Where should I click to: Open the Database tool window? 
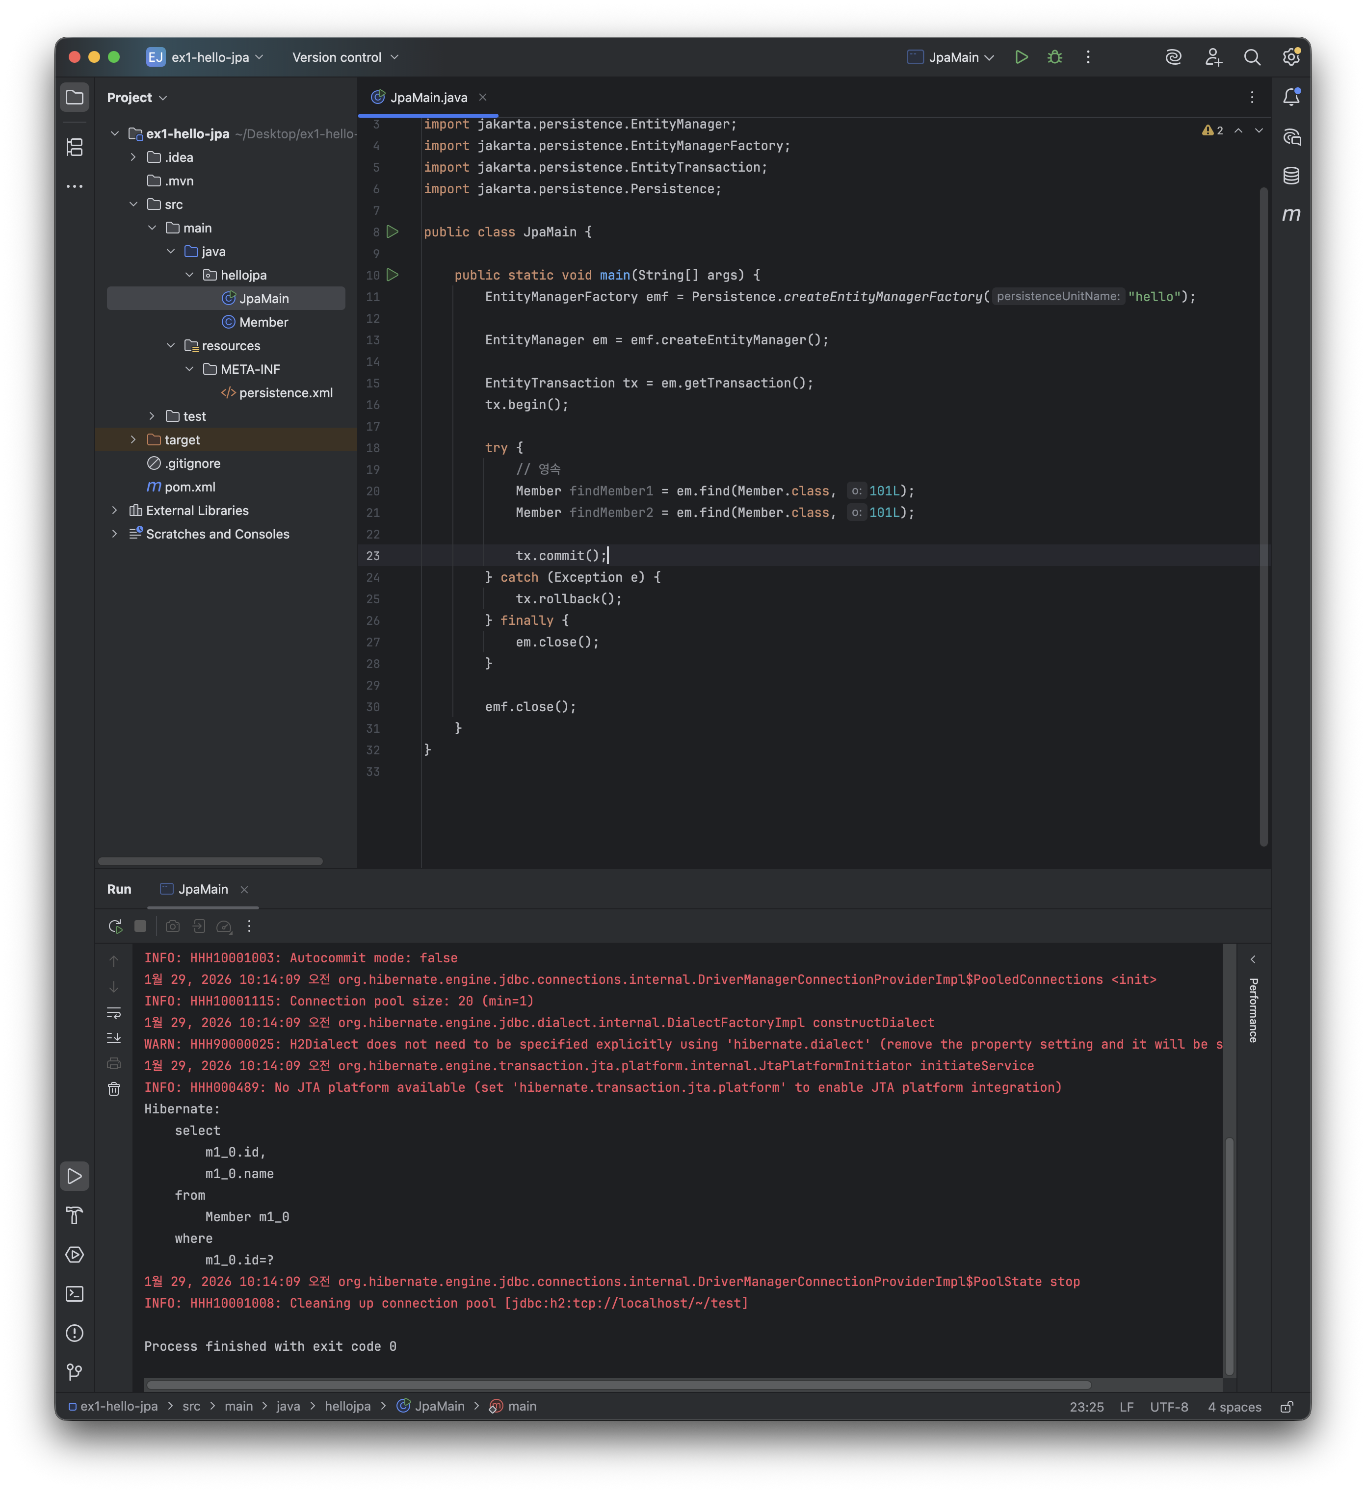[1291, 176]
